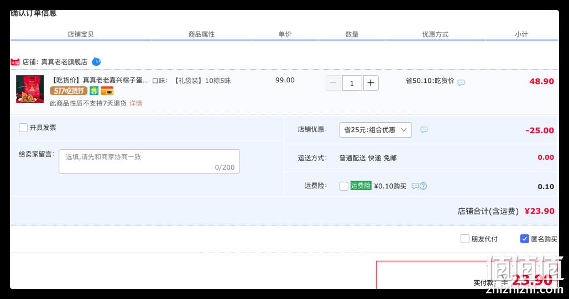Open the 真真老老嘉兴粽子蛋 product title link

pos(100,80)
